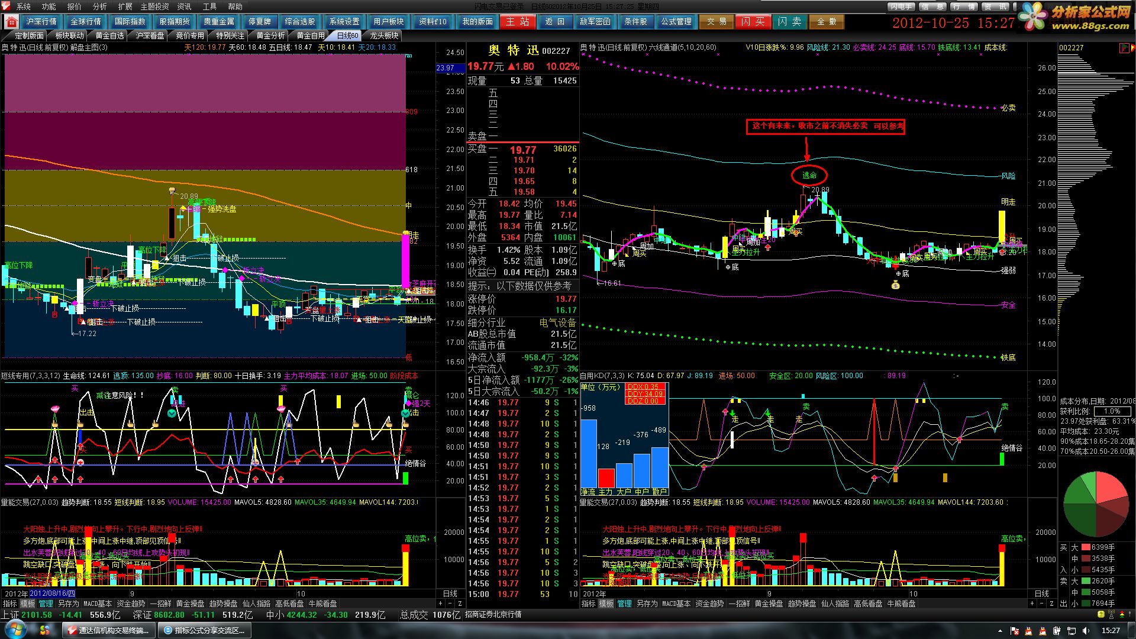Click the 行情 button at top right
Screen dimensions: 1136x639
[x=964, y=7]
